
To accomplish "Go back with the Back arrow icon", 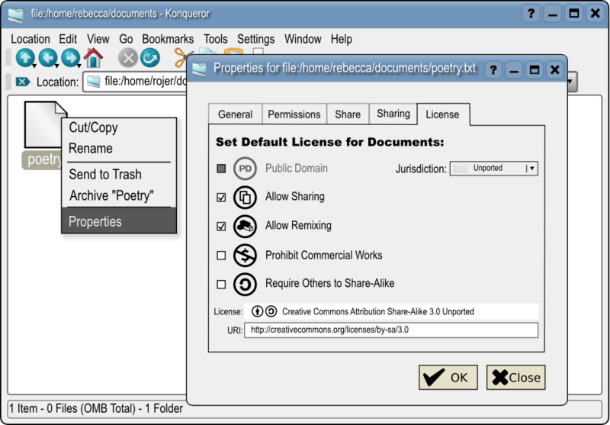I will [47, 58].
